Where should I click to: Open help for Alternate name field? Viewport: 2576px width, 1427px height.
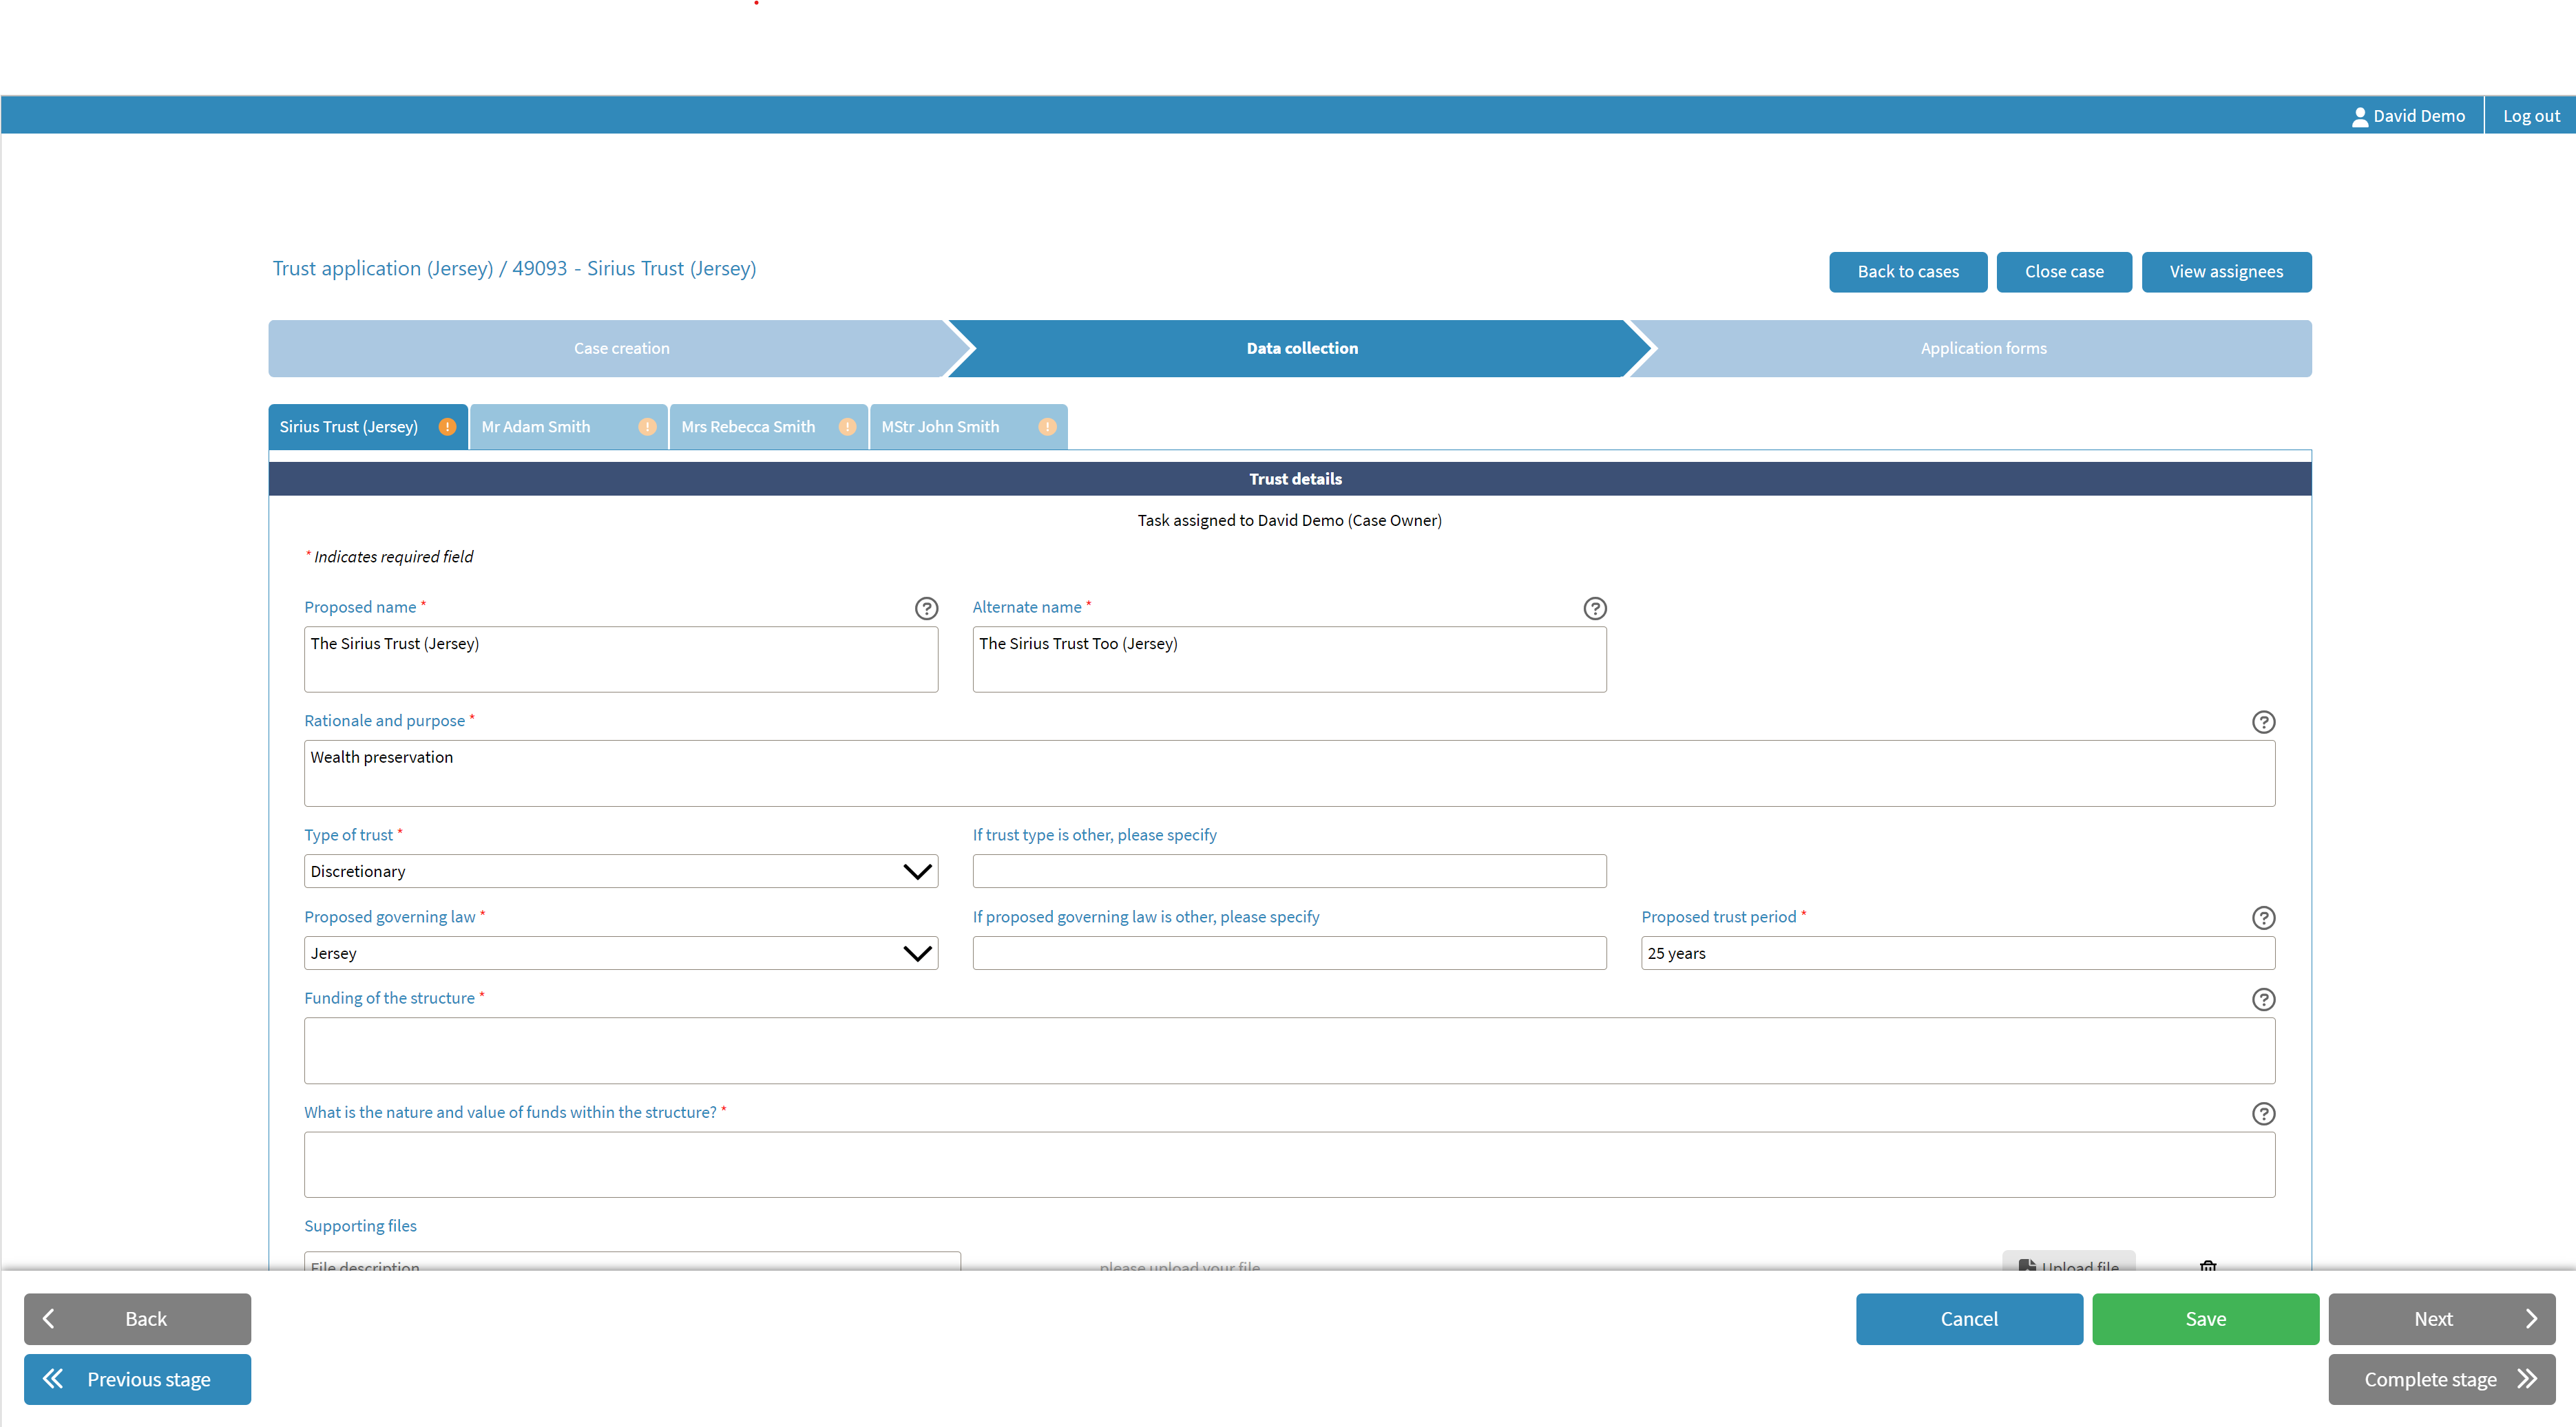pyautogui.click(x=1595, y=608)
